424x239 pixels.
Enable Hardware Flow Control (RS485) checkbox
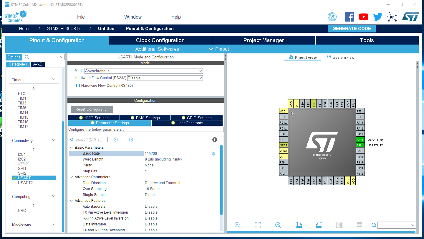click(x=78, y=86)
